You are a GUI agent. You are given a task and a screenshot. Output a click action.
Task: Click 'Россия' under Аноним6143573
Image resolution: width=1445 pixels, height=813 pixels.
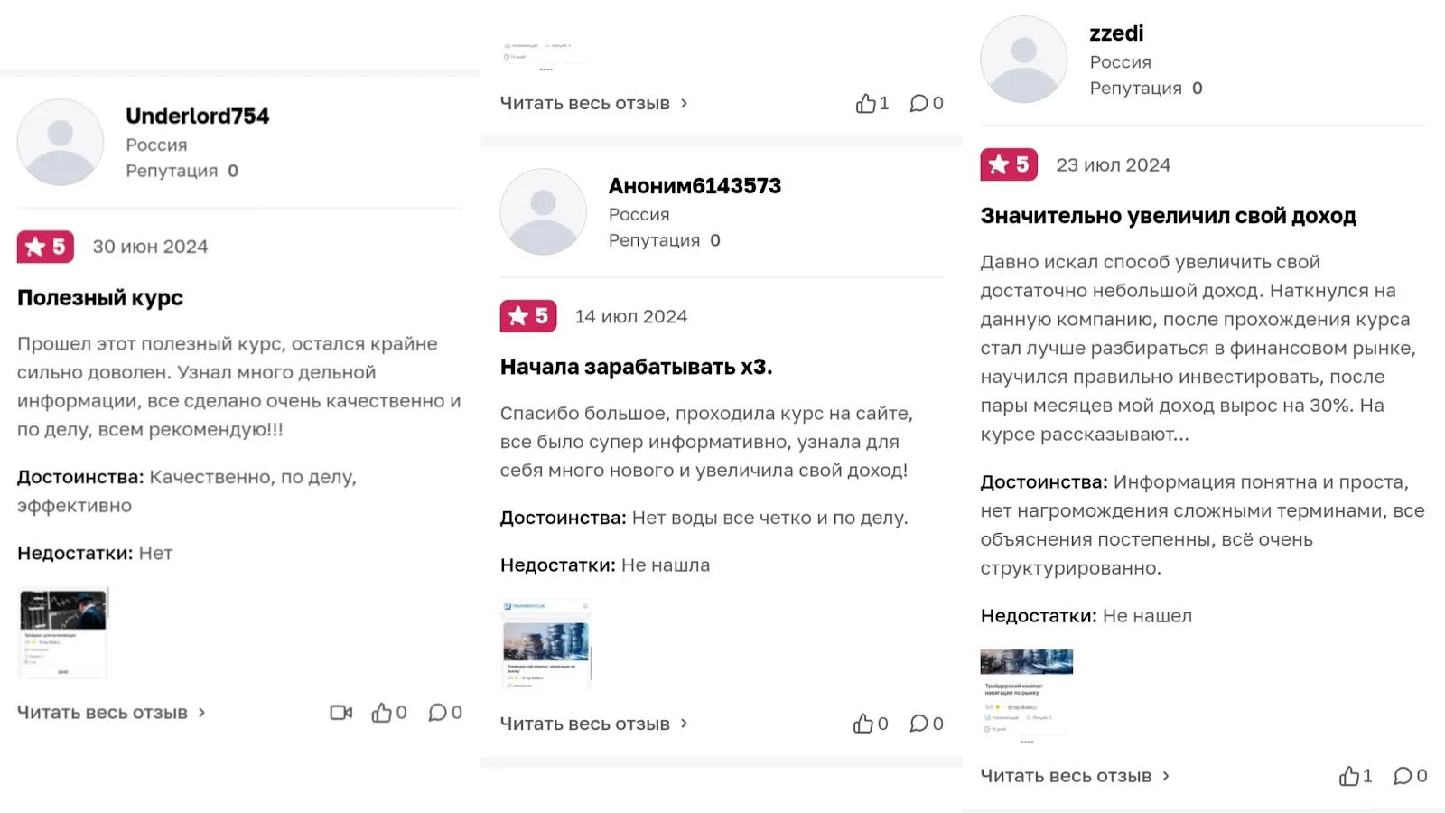pyautogui.click(x=639, y=214)
